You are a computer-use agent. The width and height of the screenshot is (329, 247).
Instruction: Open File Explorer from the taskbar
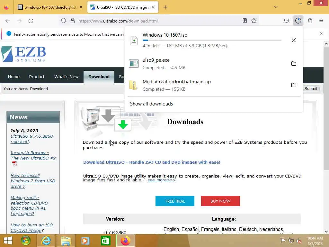66,241
